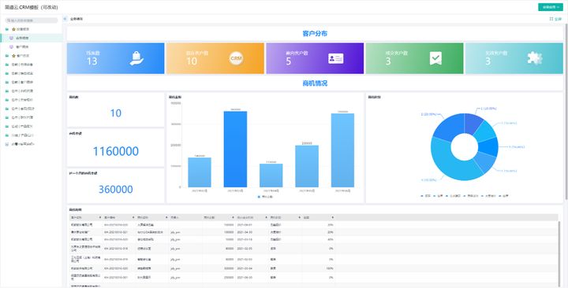The width and height of the screenshot is (568, 288).
Task: Open the purple card showing 5
Action: tap(315, 58)
